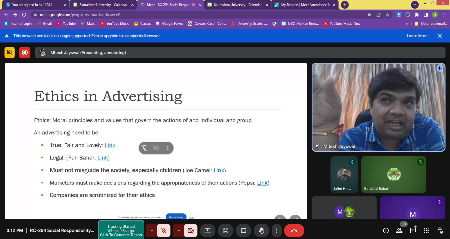450x239 pixels.
Task: Unmute the microphone
Action: pos(163,231)
